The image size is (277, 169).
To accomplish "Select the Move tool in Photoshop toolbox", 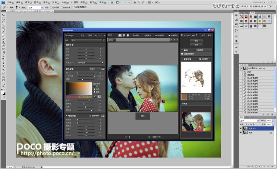I will coord(3,14).
